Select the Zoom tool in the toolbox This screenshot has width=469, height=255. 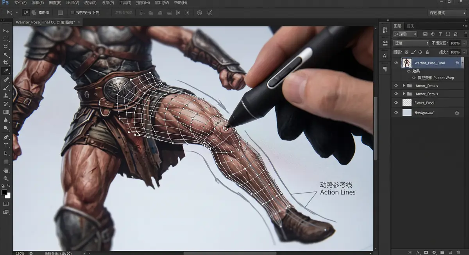(x=6, y=179)
